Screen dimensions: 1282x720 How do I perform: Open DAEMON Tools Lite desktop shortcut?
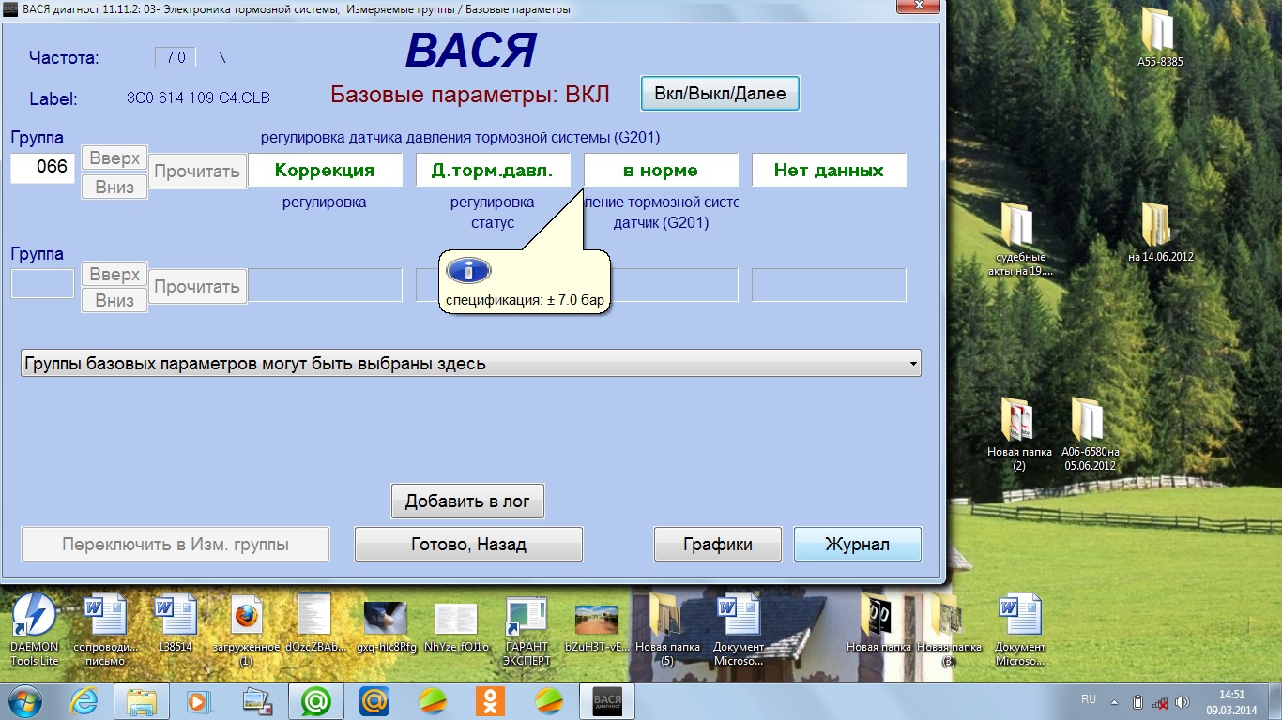point(34,619)
